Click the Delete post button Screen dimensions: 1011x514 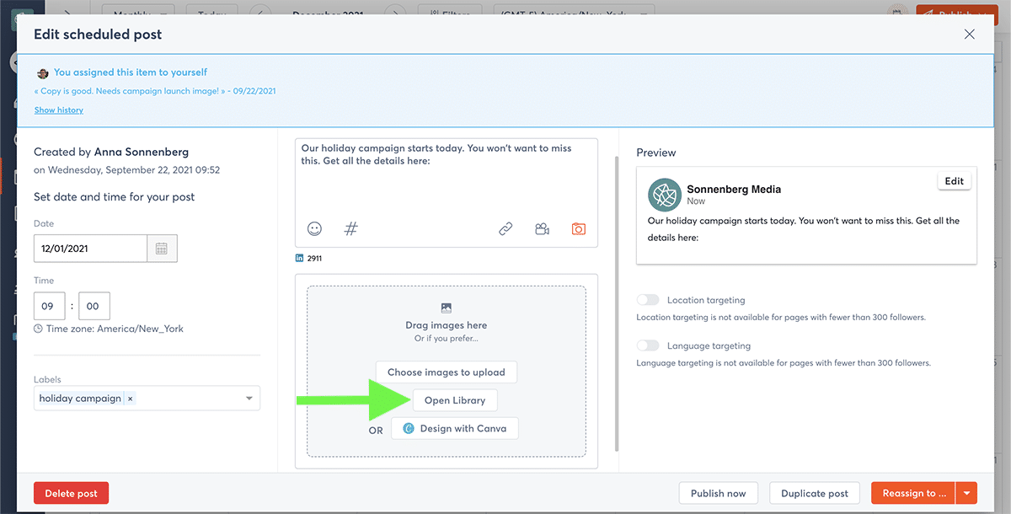(x=71, y=494)
